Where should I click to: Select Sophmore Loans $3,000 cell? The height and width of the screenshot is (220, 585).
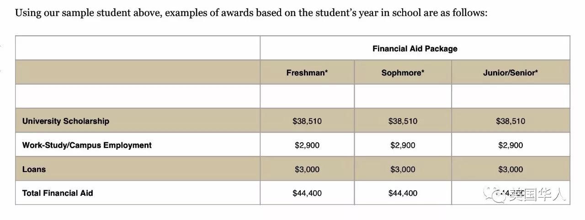pyautogui.click(x=403, y=169)
